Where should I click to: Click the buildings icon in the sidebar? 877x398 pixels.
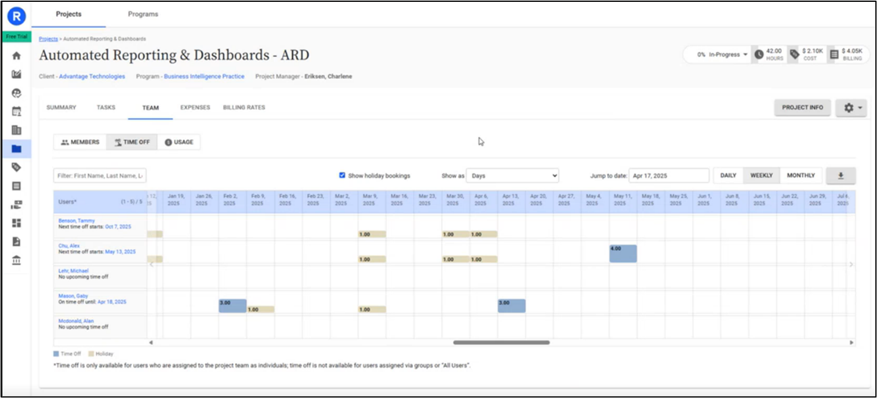[16, 130]
